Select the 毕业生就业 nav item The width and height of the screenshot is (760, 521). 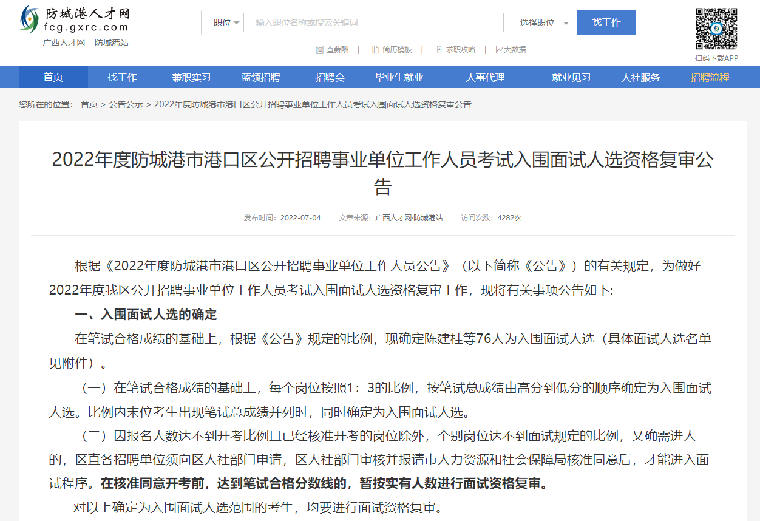point(399,77)
